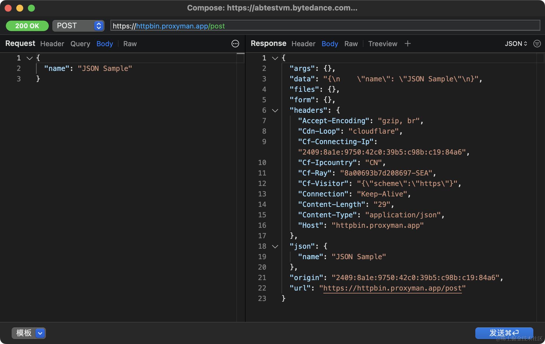Collapse the "headers" object in response
Viewport: 545px width, 344px height.
275,110
